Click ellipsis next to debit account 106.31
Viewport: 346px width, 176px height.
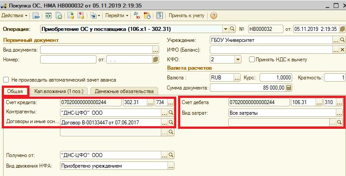pos(319,102)
